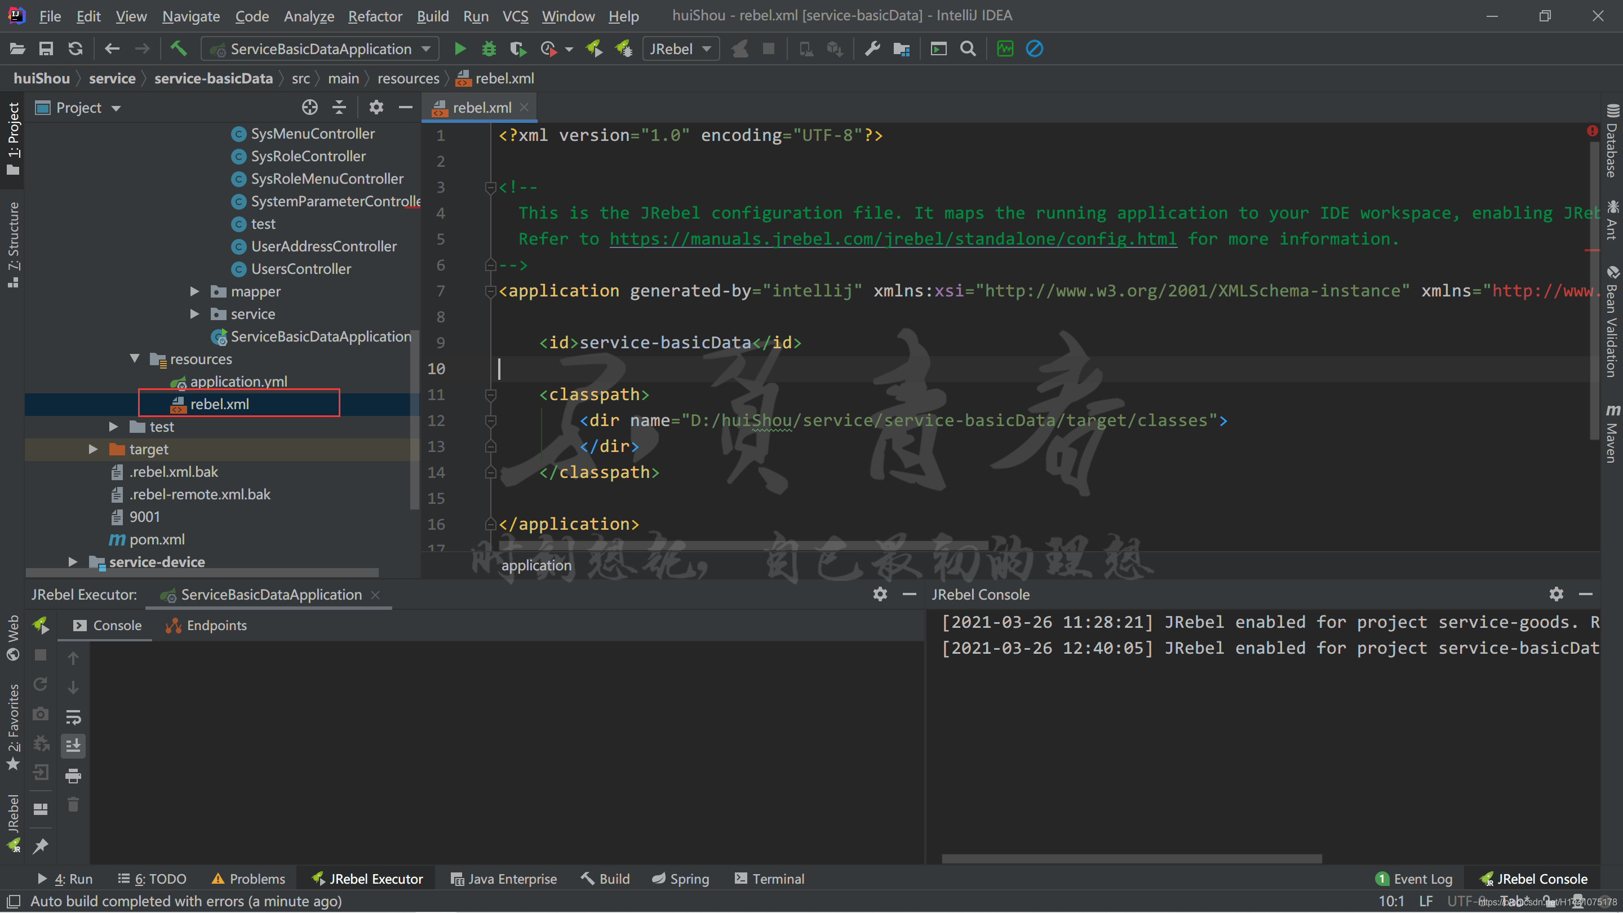Expand the target folder in the project tree
Screen dimensions: 1623x913
click(x=93, y=449)
